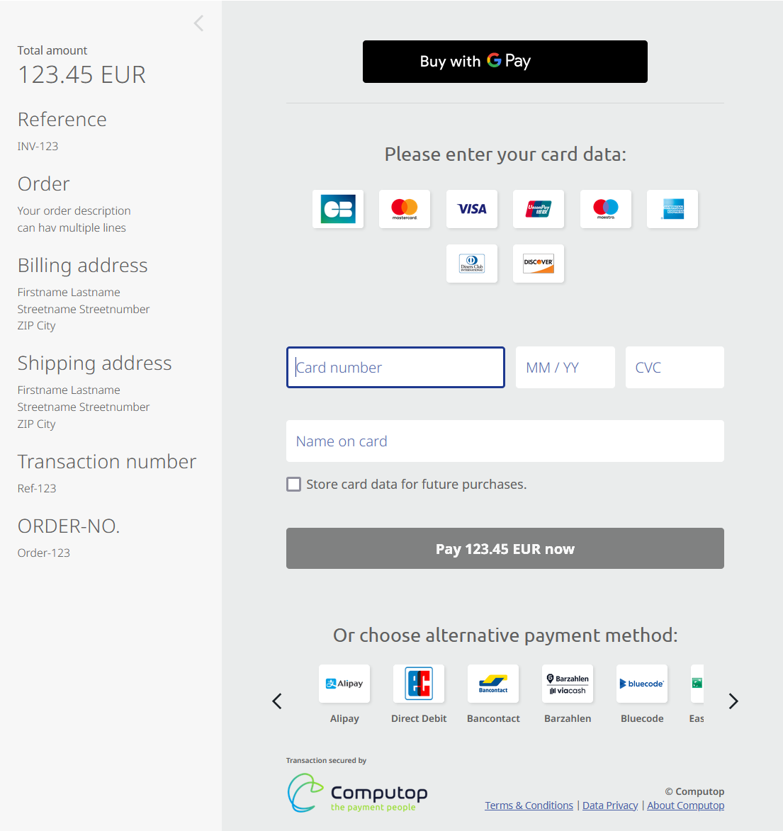783x831 pixels.
Task: Click the Billing address heading
Action: pos(83,266)
